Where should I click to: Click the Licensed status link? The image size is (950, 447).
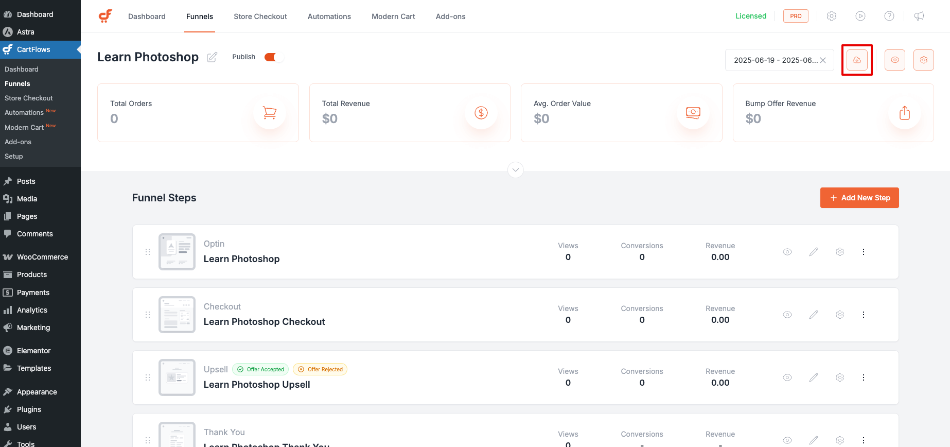751,16
